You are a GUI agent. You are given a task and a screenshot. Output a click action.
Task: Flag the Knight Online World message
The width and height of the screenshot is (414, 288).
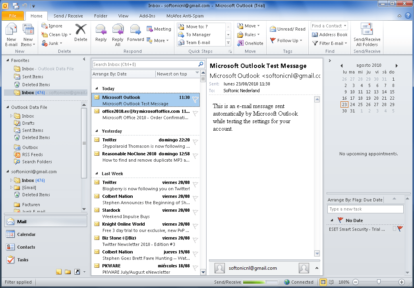pyautogui.click(x=195, y=226)
